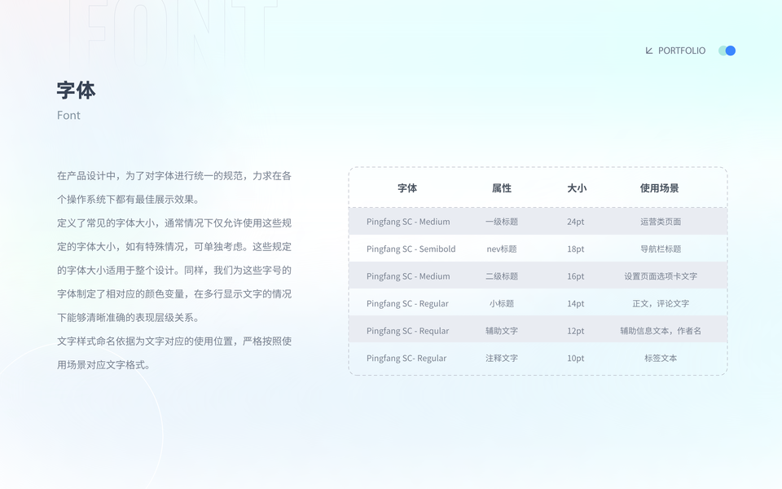Click the 使用场景 table column header
This screenshot has width=782, height=489.
(659, 188)
